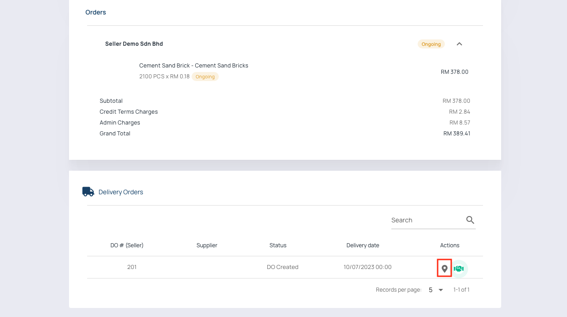Click the Ongoing badge under Cement Sand Brick
The image size is (567, 317).
[x=205, y=77]
